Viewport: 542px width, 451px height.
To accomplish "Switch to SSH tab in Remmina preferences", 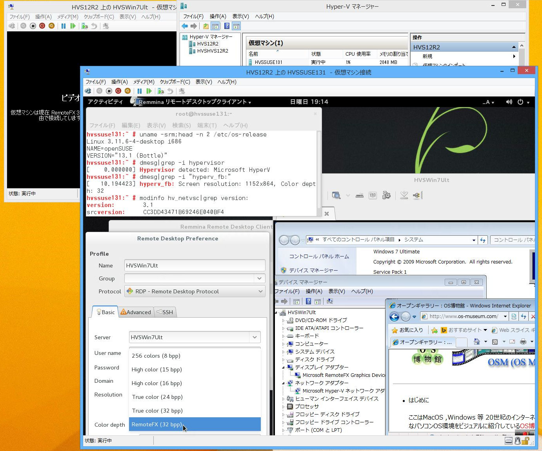I will click(165, 312).
